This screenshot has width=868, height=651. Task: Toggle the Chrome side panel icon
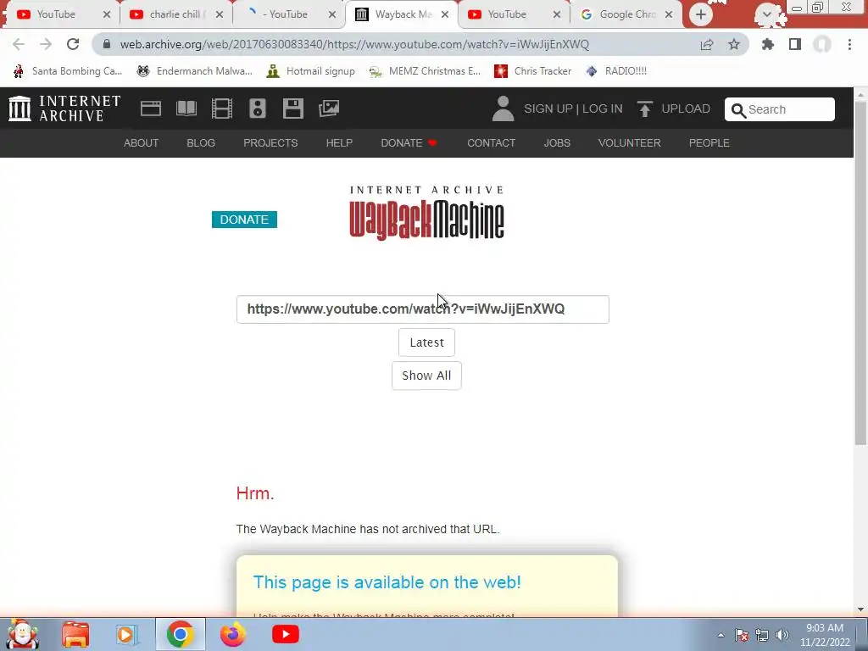795,44
